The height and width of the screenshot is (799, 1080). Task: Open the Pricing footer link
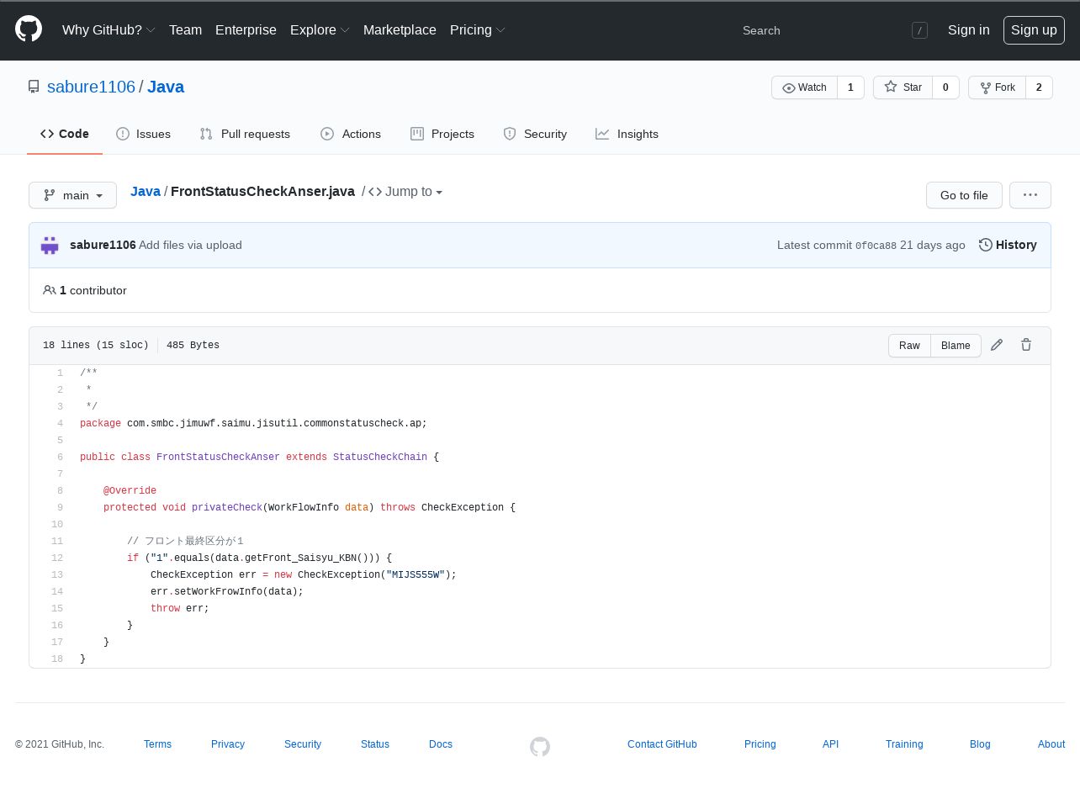pyautogui.click(x=760, y=744)
